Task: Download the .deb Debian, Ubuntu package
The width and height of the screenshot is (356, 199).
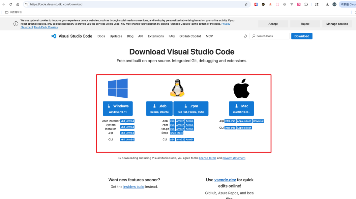Action: point(160,109)
